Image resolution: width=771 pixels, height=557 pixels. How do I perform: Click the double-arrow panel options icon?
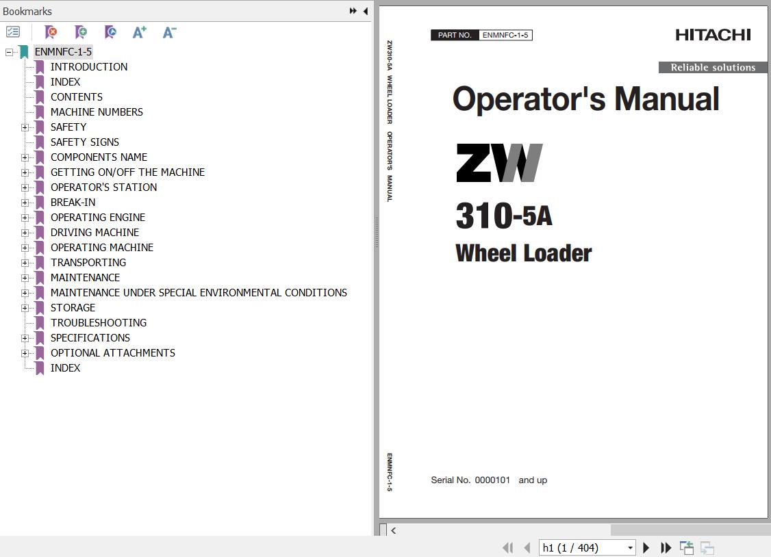tap(353, 11)
